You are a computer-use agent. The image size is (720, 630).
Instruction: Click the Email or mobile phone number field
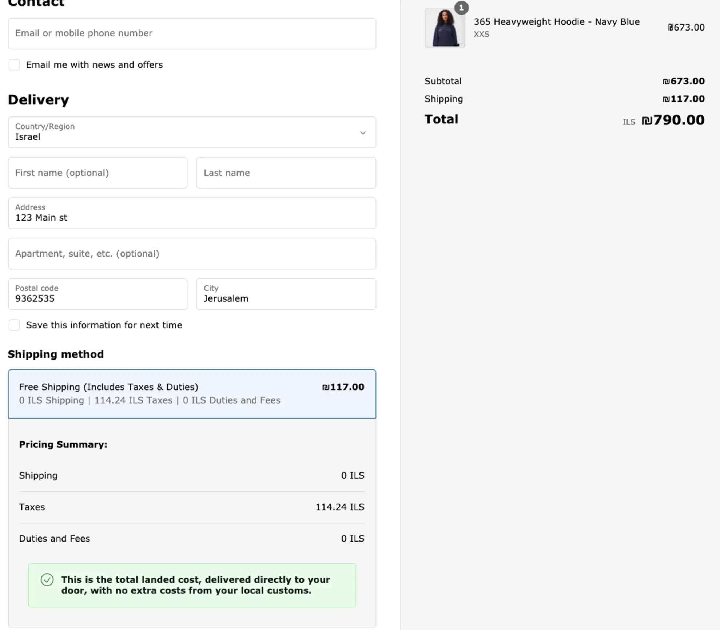(192, 33)
